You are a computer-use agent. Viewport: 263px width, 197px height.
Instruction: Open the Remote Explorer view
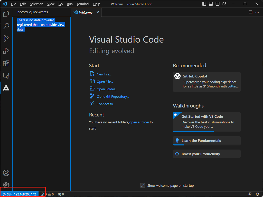tap(6, 76)
